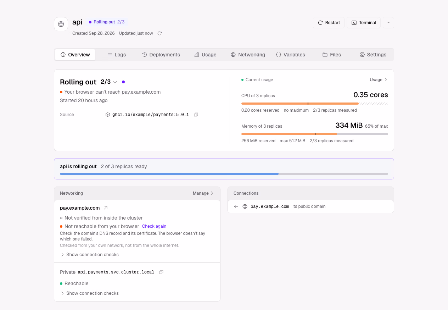
Task: Switch to the Overview tab
Action: click(75, 55)
